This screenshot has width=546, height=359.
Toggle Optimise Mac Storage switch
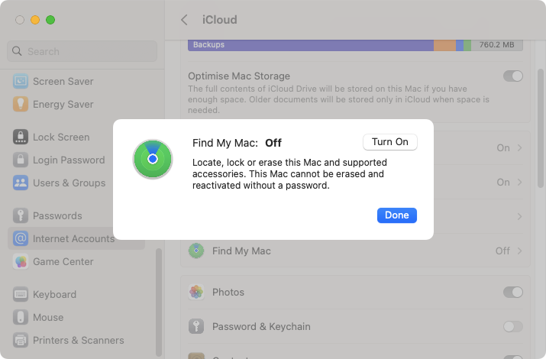click(513, 76)
